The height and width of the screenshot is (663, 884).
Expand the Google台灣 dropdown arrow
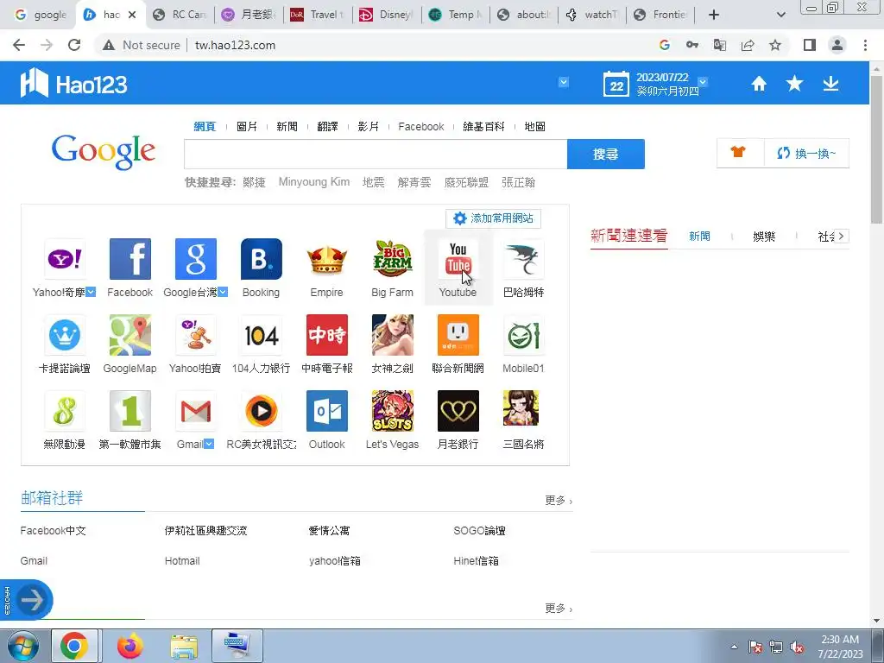(x=223, y=292)
